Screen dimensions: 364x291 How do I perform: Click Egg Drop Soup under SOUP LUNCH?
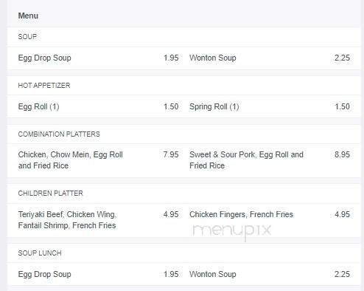click(x=44, y=274)
